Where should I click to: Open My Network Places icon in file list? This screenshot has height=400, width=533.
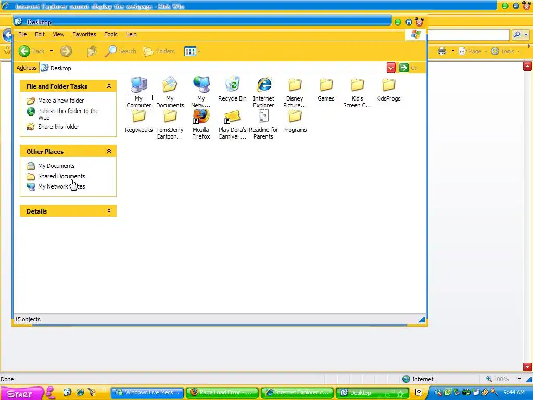(x=201, y=92)
